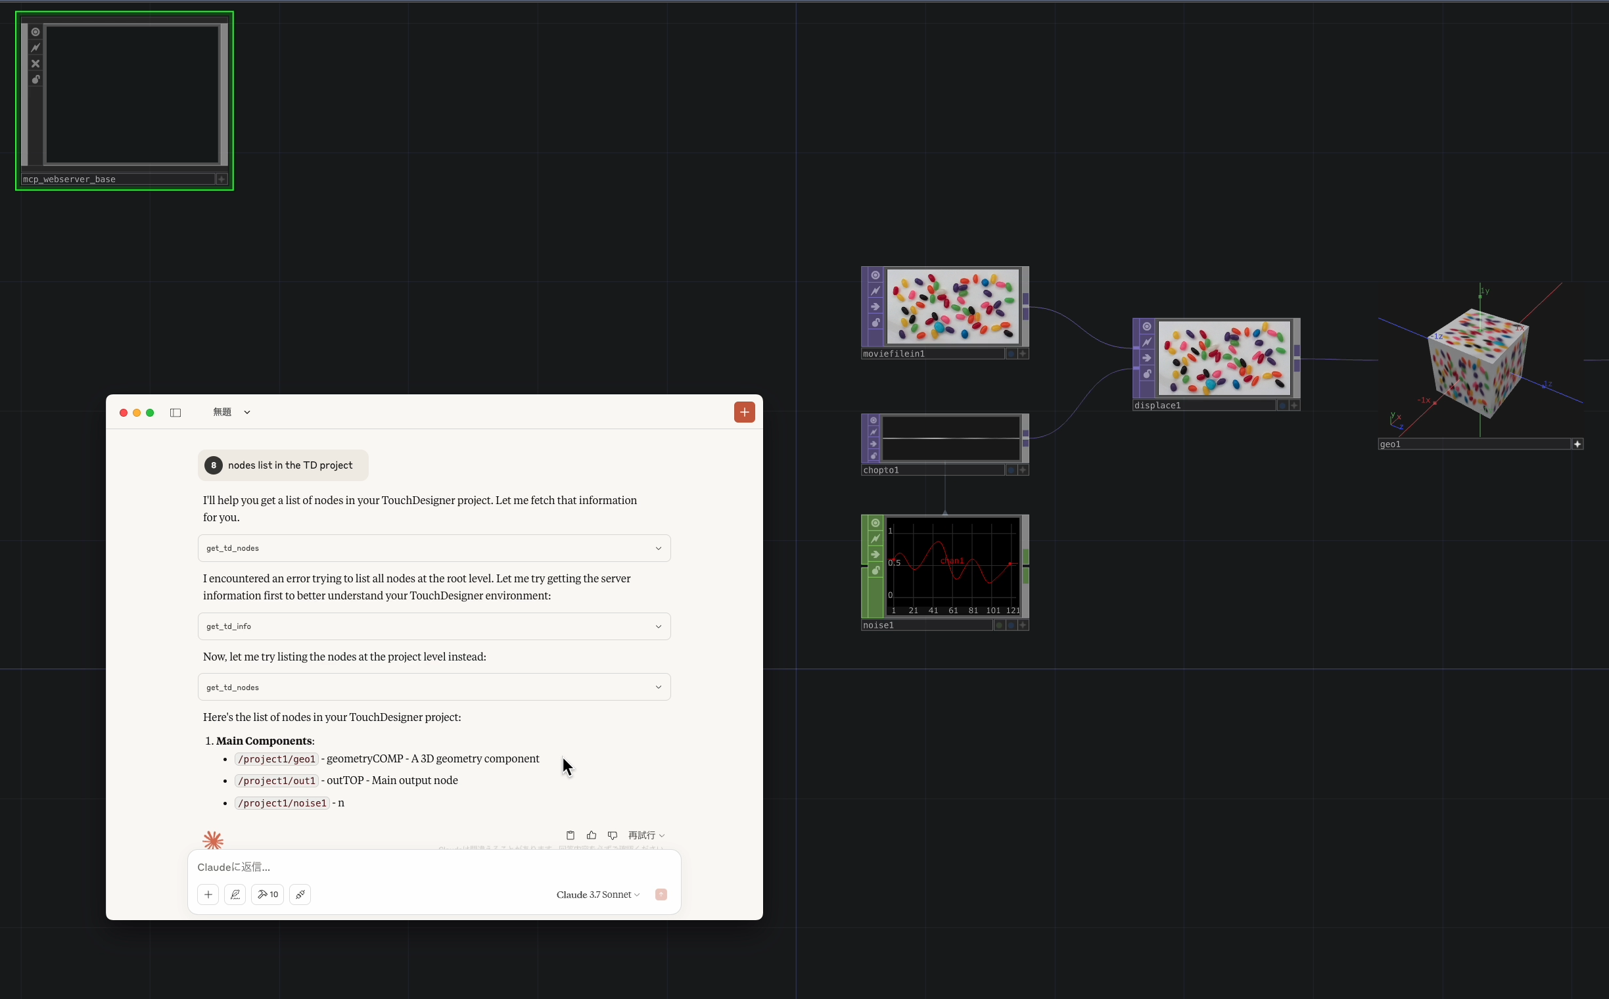Image resolution: width=1609 pixels, height=999 pixels.
Task: Copy Claude's response with clipboard icon
Action: pos(571,835)
